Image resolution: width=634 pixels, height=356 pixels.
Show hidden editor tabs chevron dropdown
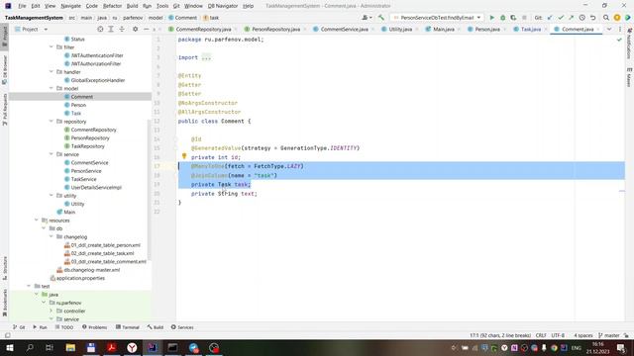tap(609, 29)
